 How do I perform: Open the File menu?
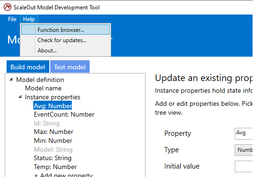12,19
